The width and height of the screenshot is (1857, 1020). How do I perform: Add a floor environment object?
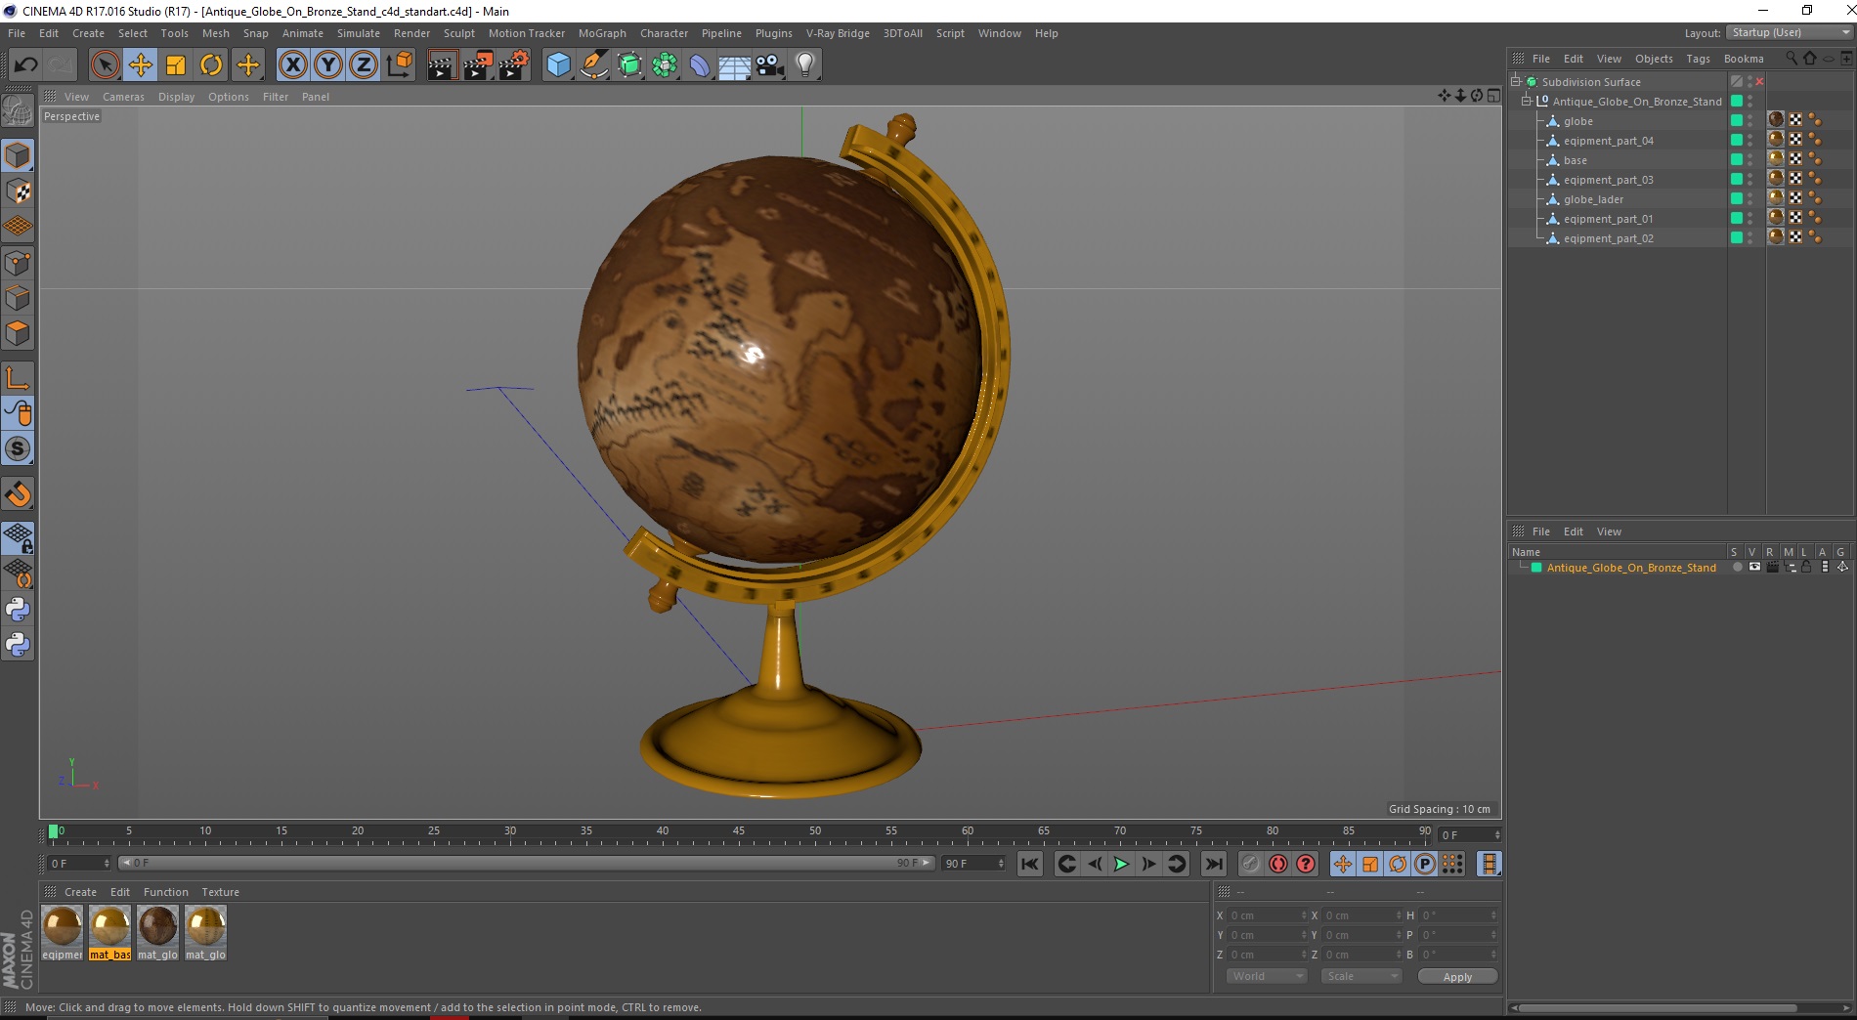(x=735, y=65)
